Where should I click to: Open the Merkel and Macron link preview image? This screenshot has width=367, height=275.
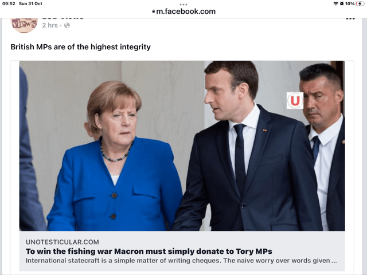click(182, 146)
